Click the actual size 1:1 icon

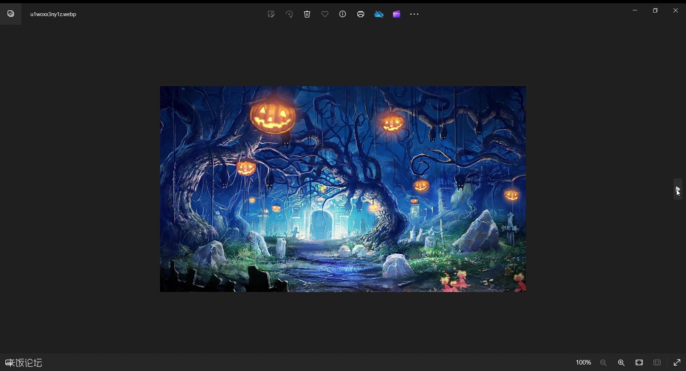[x=657, y=362]
